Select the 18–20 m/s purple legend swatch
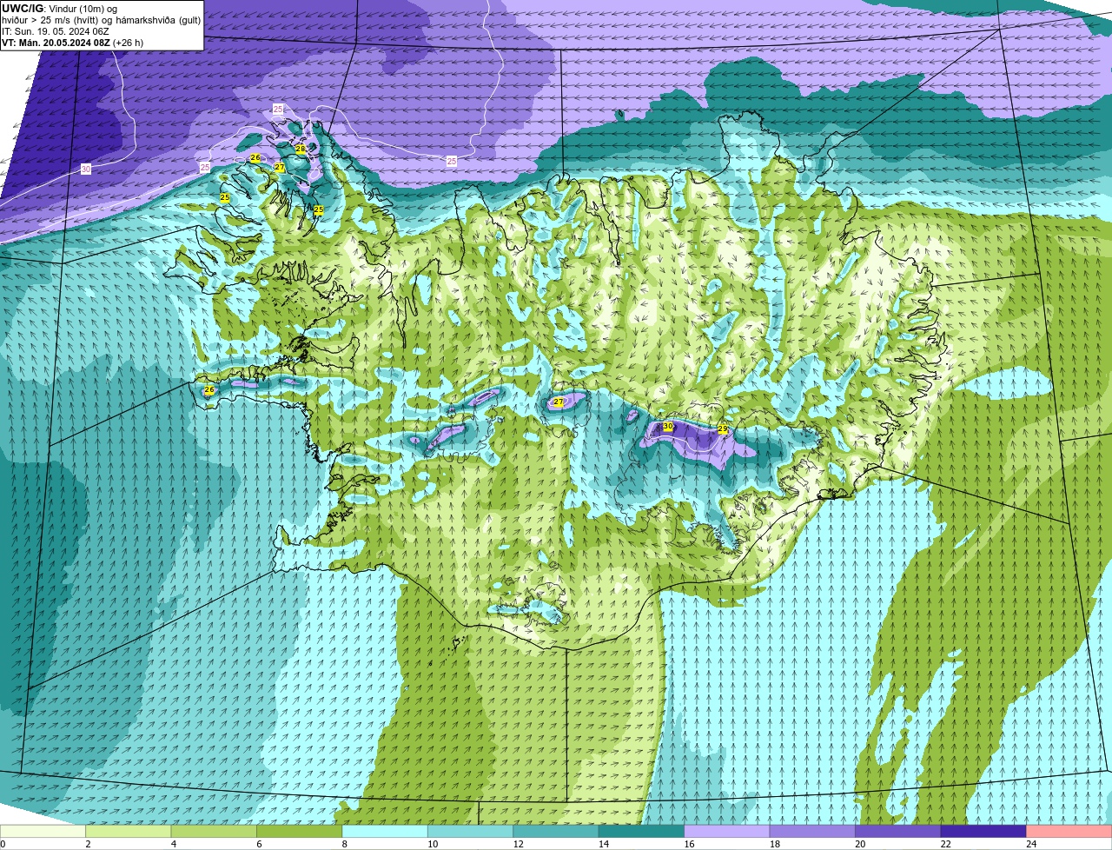1112x850 pixels. tap(812, 831)
